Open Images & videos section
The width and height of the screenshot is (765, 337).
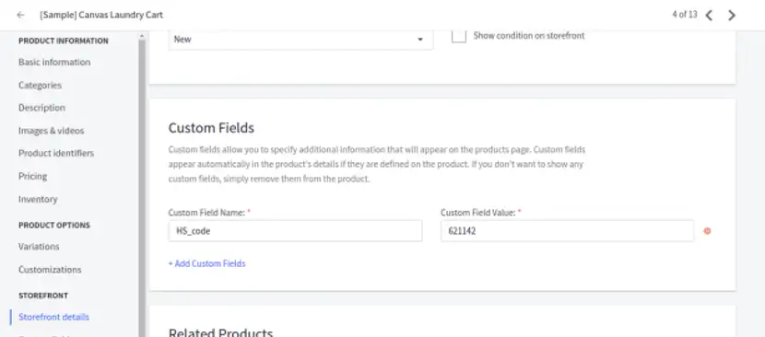click(x=52, y=131)
